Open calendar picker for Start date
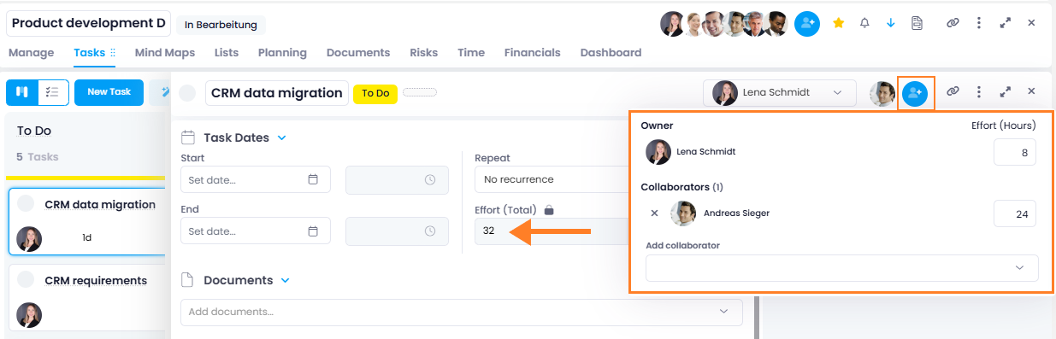The width and height of the screenshot is (1056, 339). 313,179
